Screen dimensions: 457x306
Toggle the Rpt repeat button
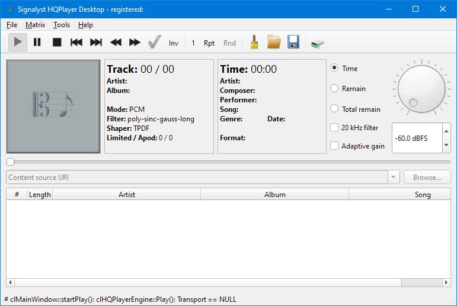click(209, 43)
